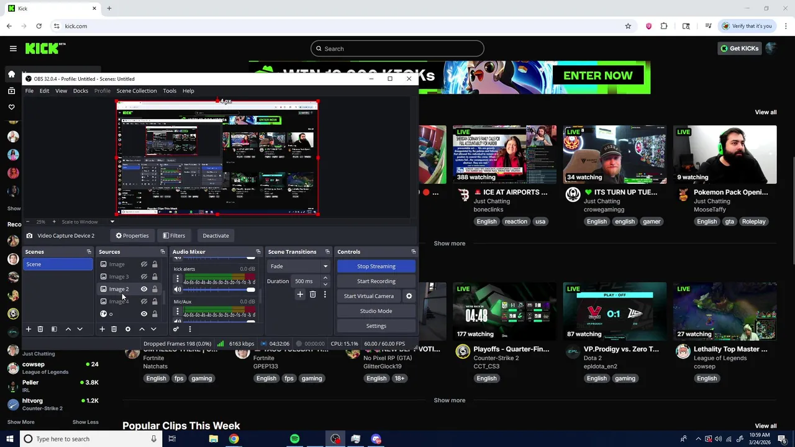Open Filters for selected source

[x=174, y=236]
